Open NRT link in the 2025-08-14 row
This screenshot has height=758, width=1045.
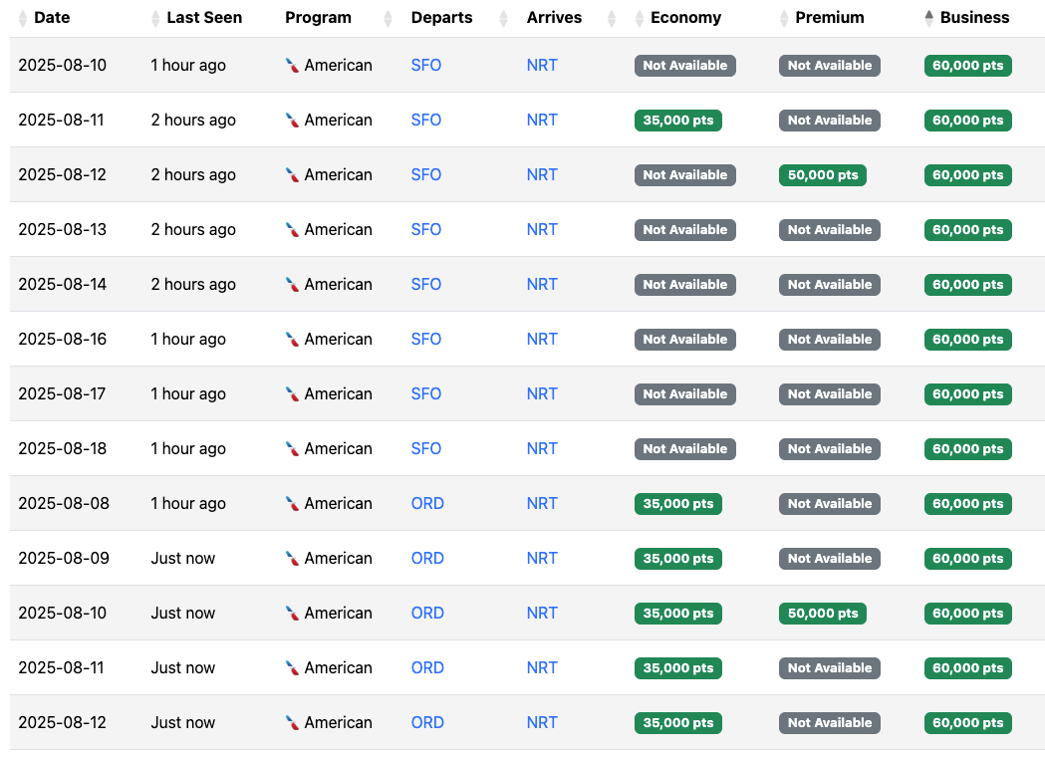(542, 285)
